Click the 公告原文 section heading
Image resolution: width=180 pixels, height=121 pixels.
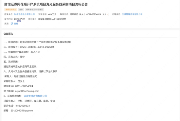coord(8,34)
